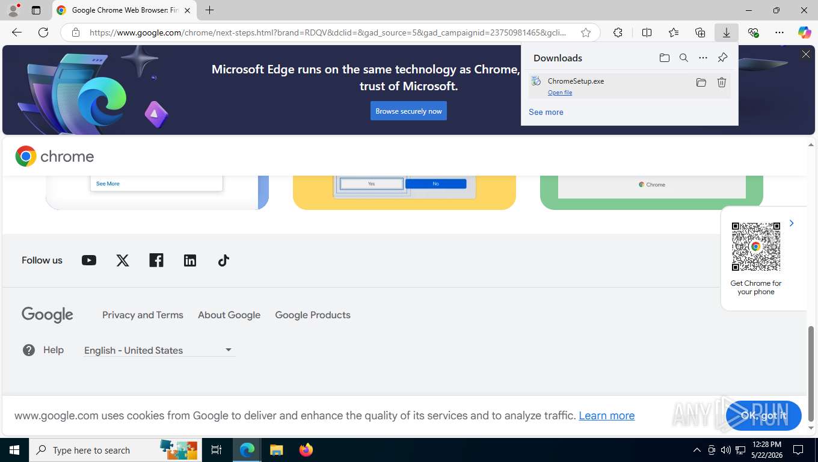Image resolution: width=818 pixels, height=462 pixels.
Task: Open Privacy and Terms link
Action: 143,315
